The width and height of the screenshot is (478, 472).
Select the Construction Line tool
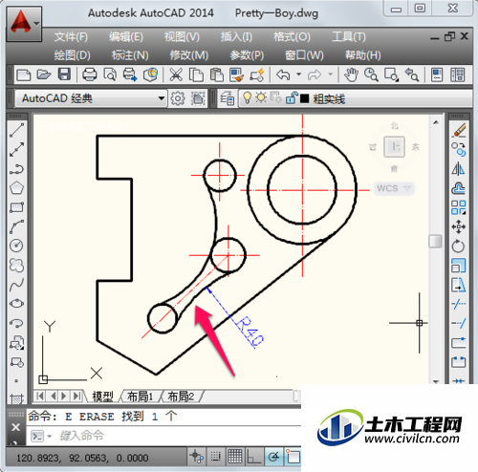click(16, 149)
